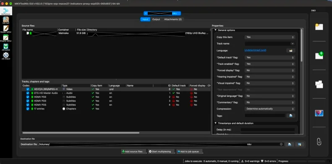Open the 'Commentary' flag dropdown
This screenshot has width=332, height=164.
[x=270, y=102]
